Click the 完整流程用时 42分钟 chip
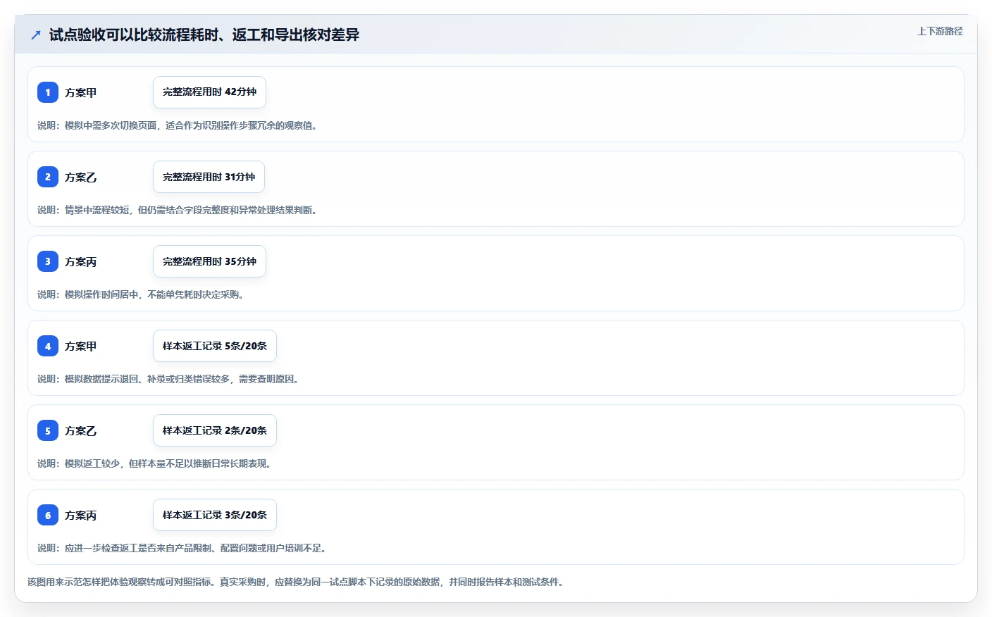Viewport: 992px width, 617px height. click(x=209, y=92)
